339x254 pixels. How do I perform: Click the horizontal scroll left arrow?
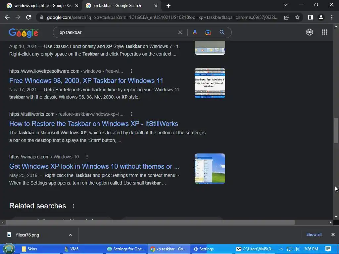pyautogui.click(x=3, y=223)
